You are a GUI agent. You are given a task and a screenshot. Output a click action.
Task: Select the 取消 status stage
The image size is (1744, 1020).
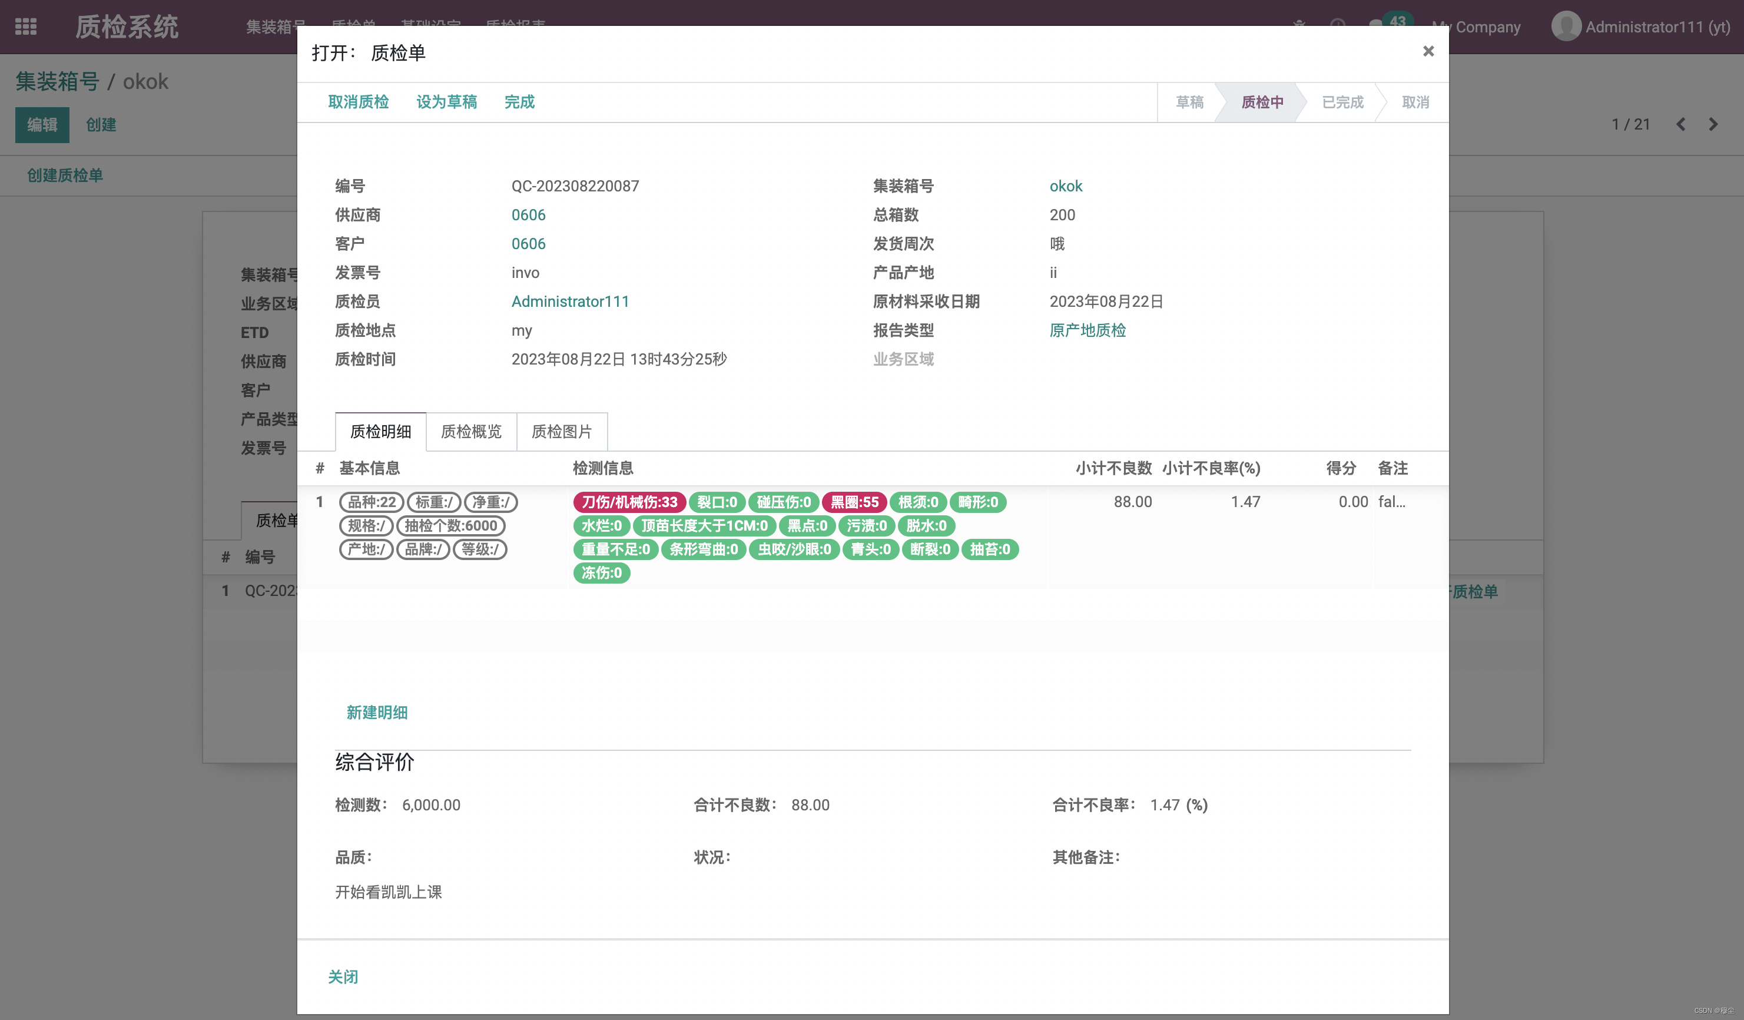1415,102
